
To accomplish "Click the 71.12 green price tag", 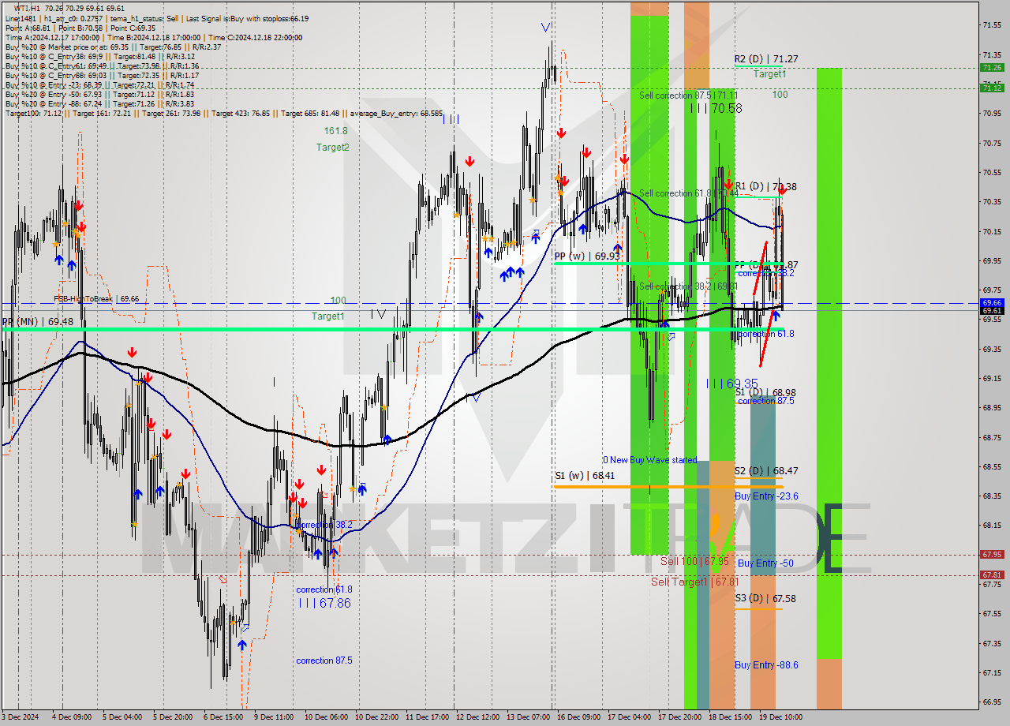I will click(x=992, y=88).
